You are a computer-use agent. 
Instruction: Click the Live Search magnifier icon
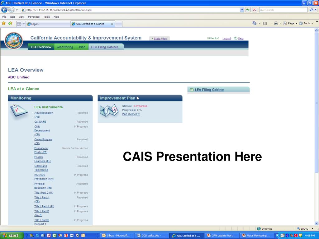point(311,10)
